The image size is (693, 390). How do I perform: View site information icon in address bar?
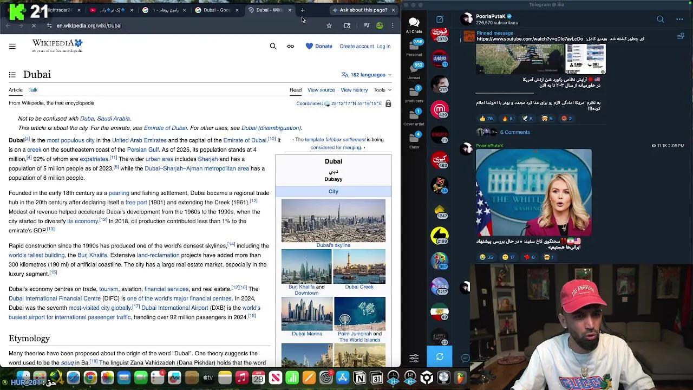(x=49, y=25)
